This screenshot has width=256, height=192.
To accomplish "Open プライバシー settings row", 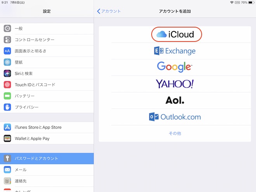I will tap(47, 107).
